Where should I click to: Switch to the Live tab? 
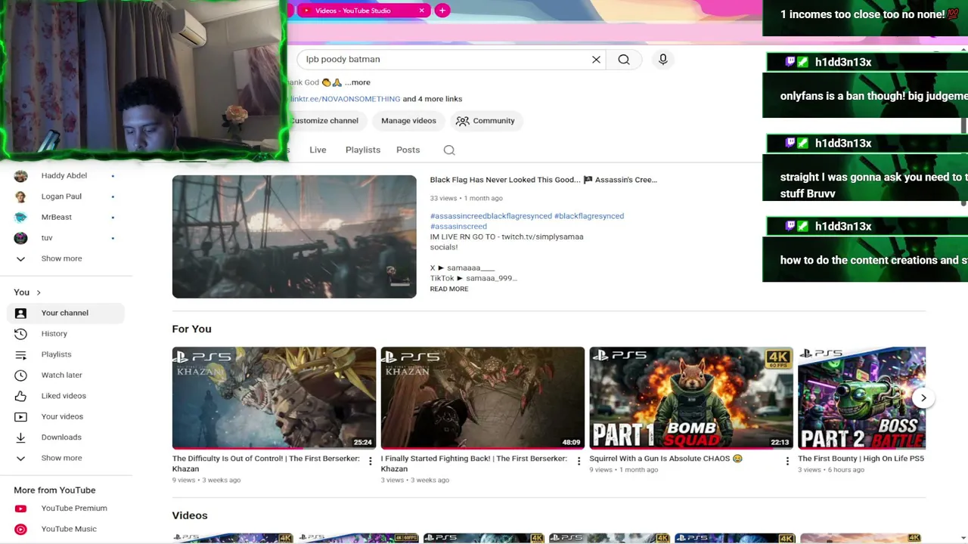pyautogui.click(x=318, y=150)
